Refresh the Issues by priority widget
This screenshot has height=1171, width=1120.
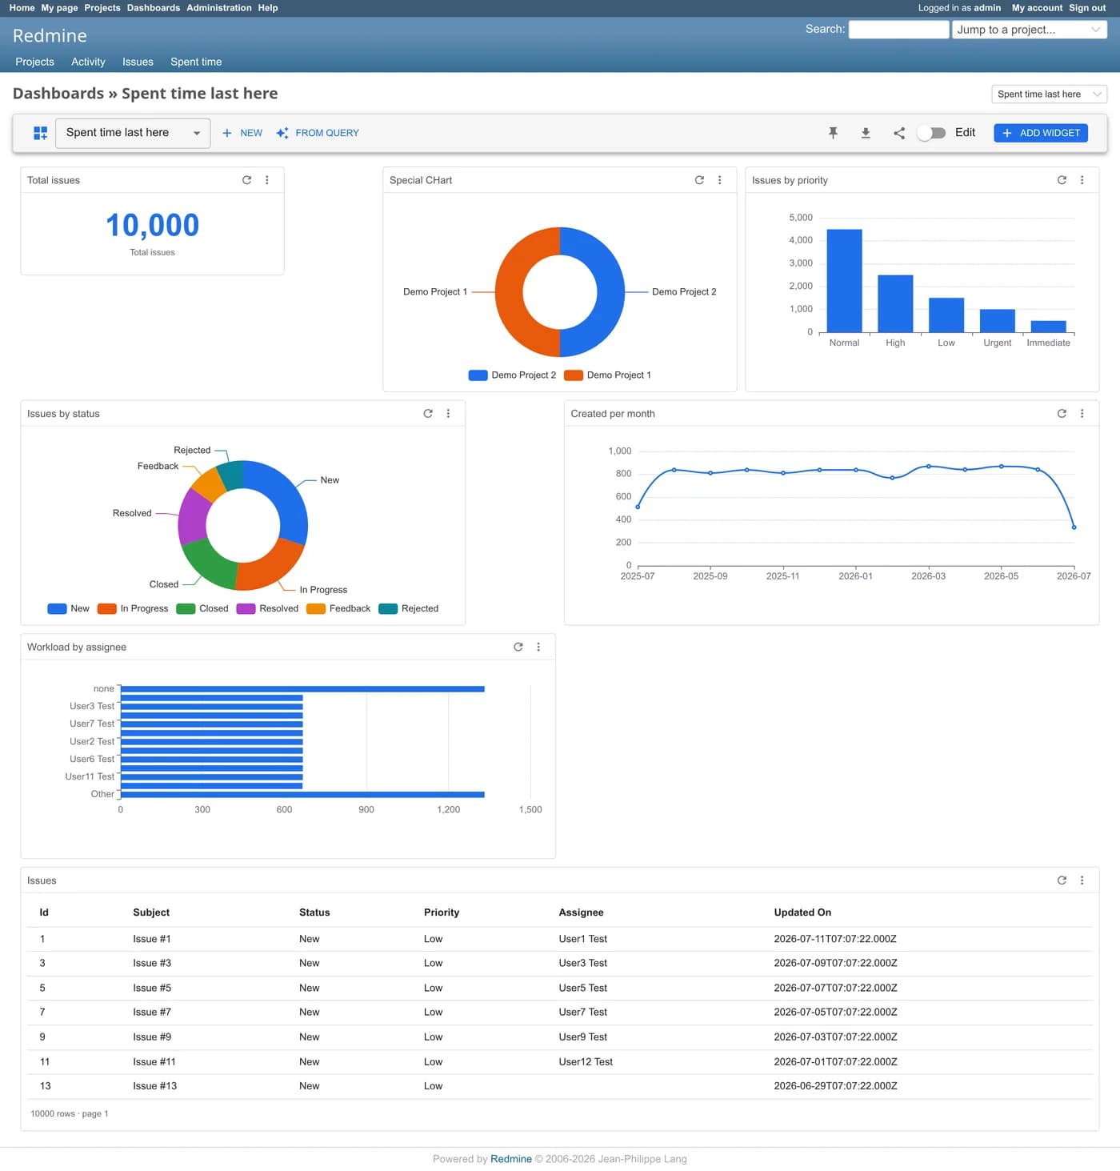[1062, 180]
